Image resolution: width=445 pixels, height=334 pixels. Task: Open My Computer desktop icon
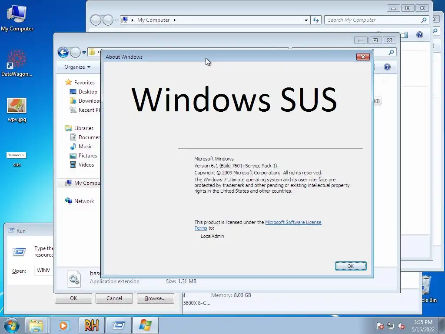pos(17,18)
